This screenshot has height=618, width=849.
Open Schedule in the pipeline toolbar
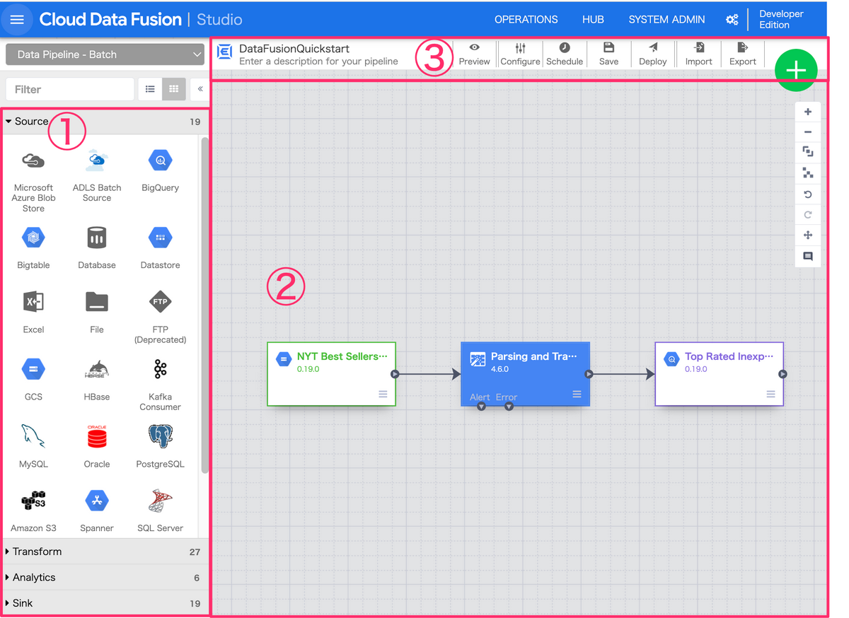tap(565, 54)
